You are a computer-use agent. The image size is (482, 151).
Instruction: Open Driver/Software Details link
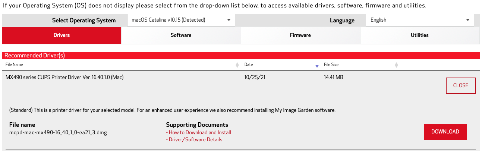pos(194,139)
